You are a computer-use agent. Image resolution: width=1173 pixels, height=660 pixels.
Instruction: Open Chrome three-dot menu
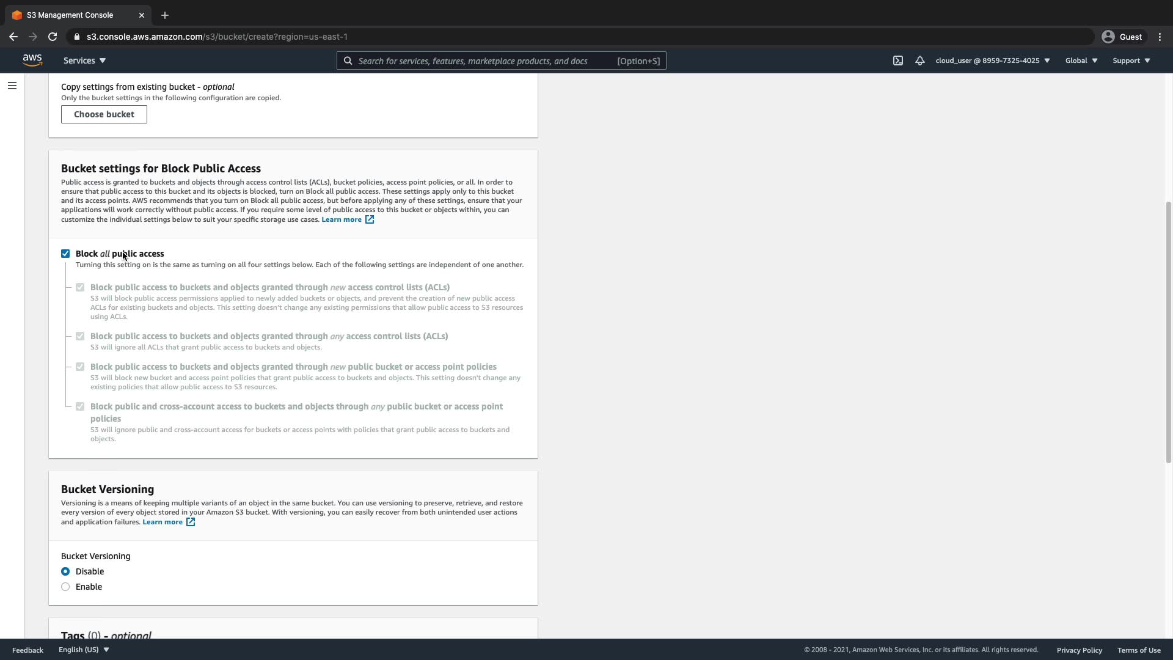coord(1160,37)
